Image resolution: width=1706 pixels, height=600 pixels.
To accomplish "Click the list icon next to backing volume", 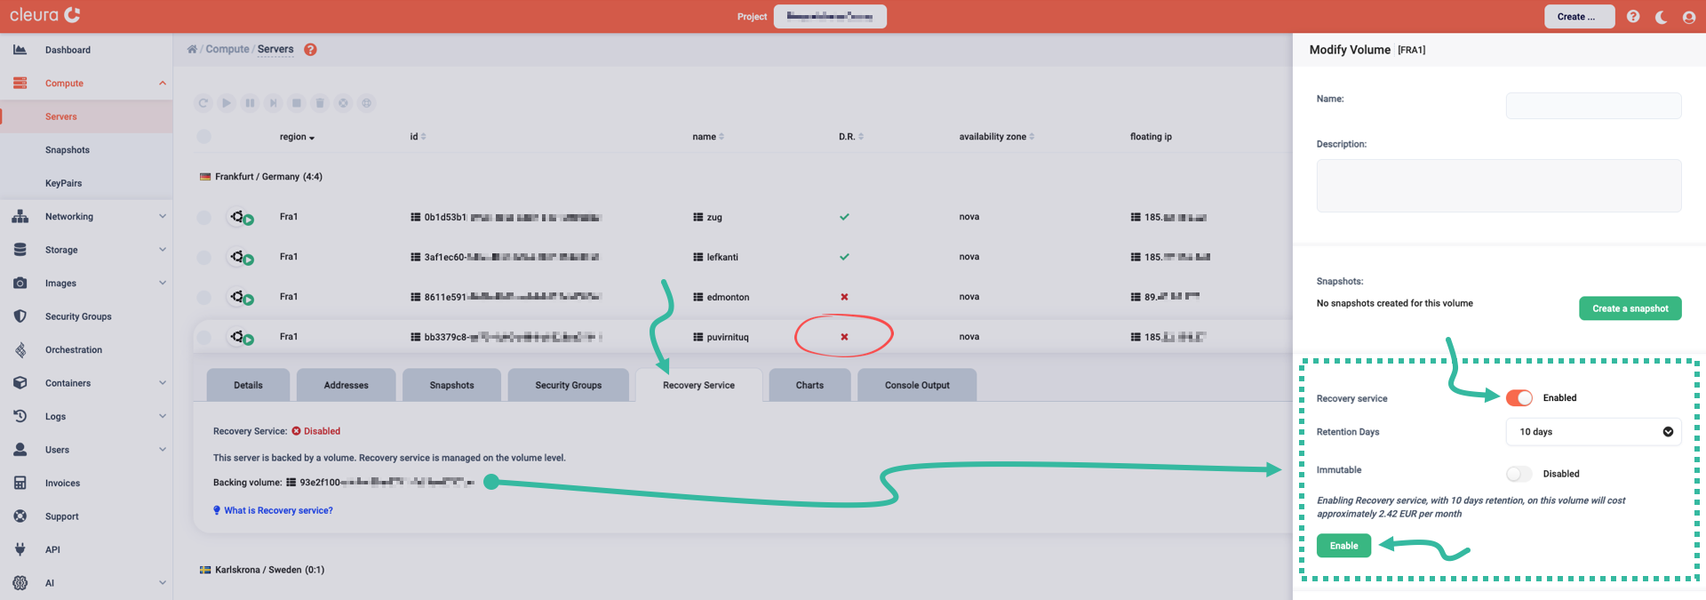I will 291,483.
